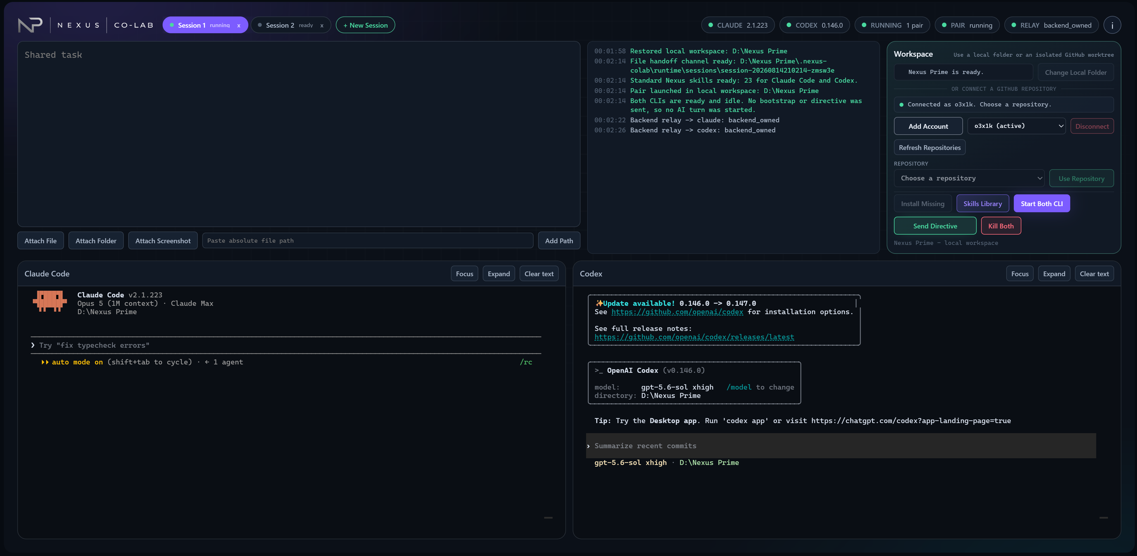
Task: Click Kill Both button
Action: pos(1001,225)
